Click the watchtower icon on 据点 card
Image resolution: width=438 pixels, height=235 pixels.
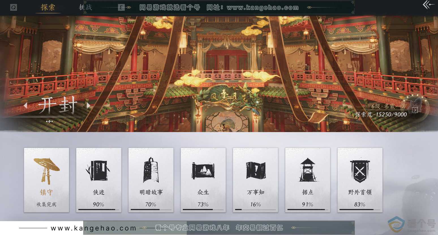tap(308, 170)
